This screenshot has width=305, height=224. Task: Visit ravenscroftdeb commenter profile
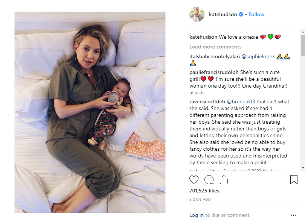207,102
